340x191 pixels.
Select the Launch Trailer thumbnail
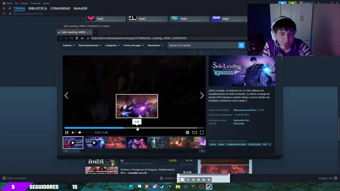pyautogui.click(x=73, y=142)
